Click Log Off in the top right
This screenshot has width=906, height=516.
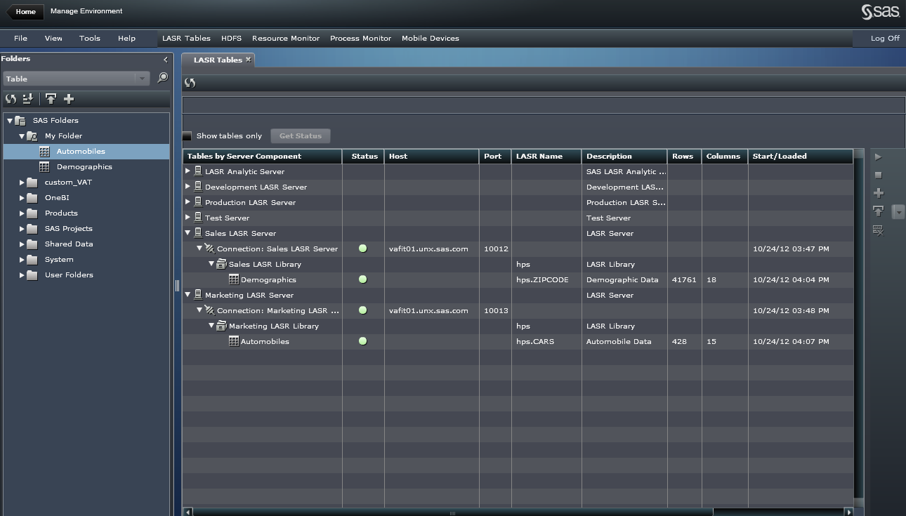pos(884,39)
